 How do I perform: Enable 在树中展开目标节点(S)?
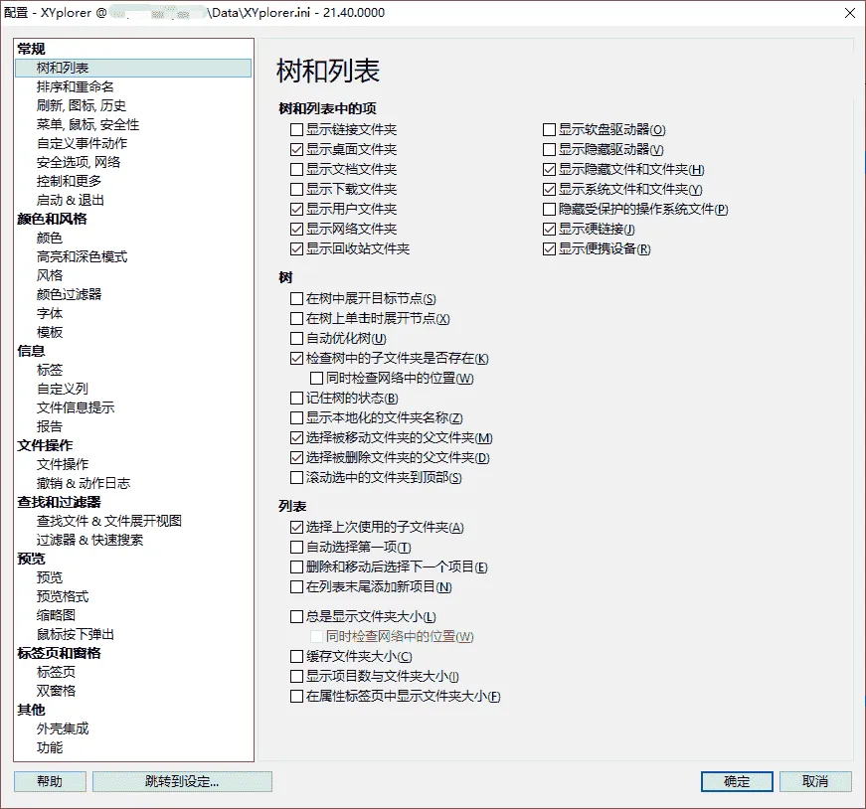(x=296, y=299)
